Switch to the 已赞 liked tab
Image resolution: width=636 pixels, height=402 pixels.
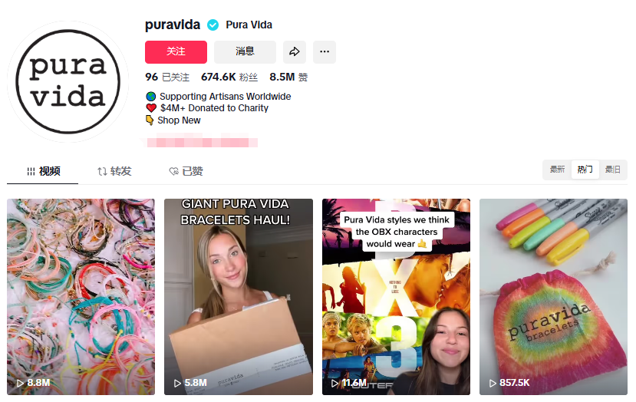click(x=186, y=171)
